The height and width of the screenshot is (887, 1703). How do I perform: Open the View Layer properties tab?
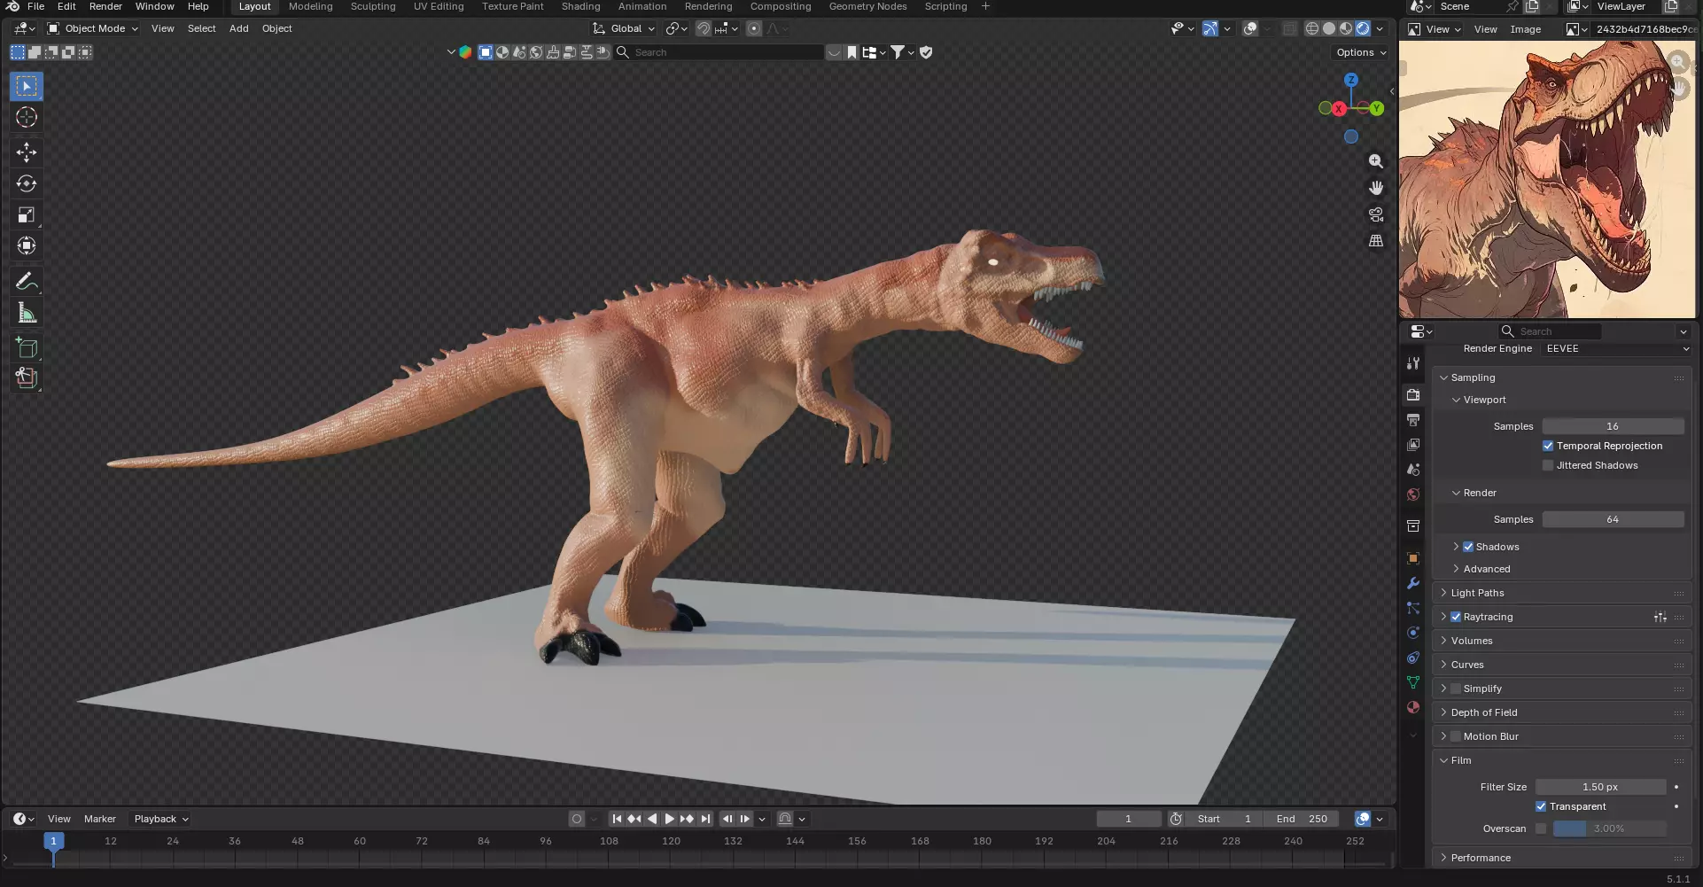click(1413, 445)
